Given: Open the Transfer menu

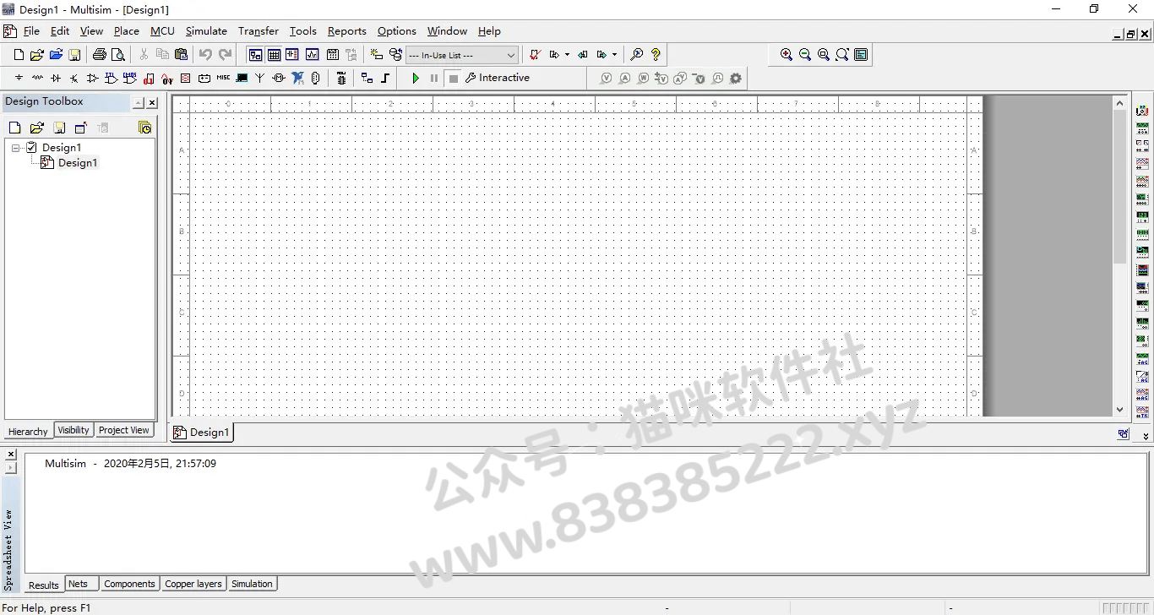Looking at the screenshot, I should point(259,31).
